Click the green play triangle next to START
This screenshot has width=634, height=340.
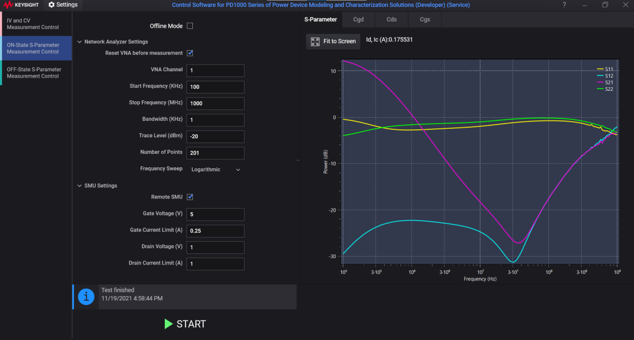pos(169,324)
